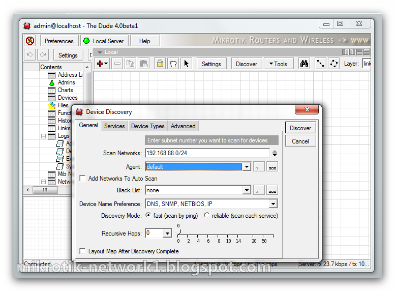Switch to the General tab
Viewport: 395px width, 291px height.
[x=88, y=125]
